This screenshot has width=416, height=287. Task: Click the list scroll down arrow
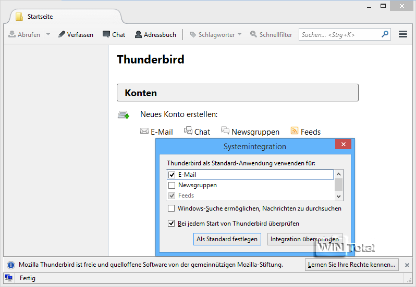coord(338,196)
